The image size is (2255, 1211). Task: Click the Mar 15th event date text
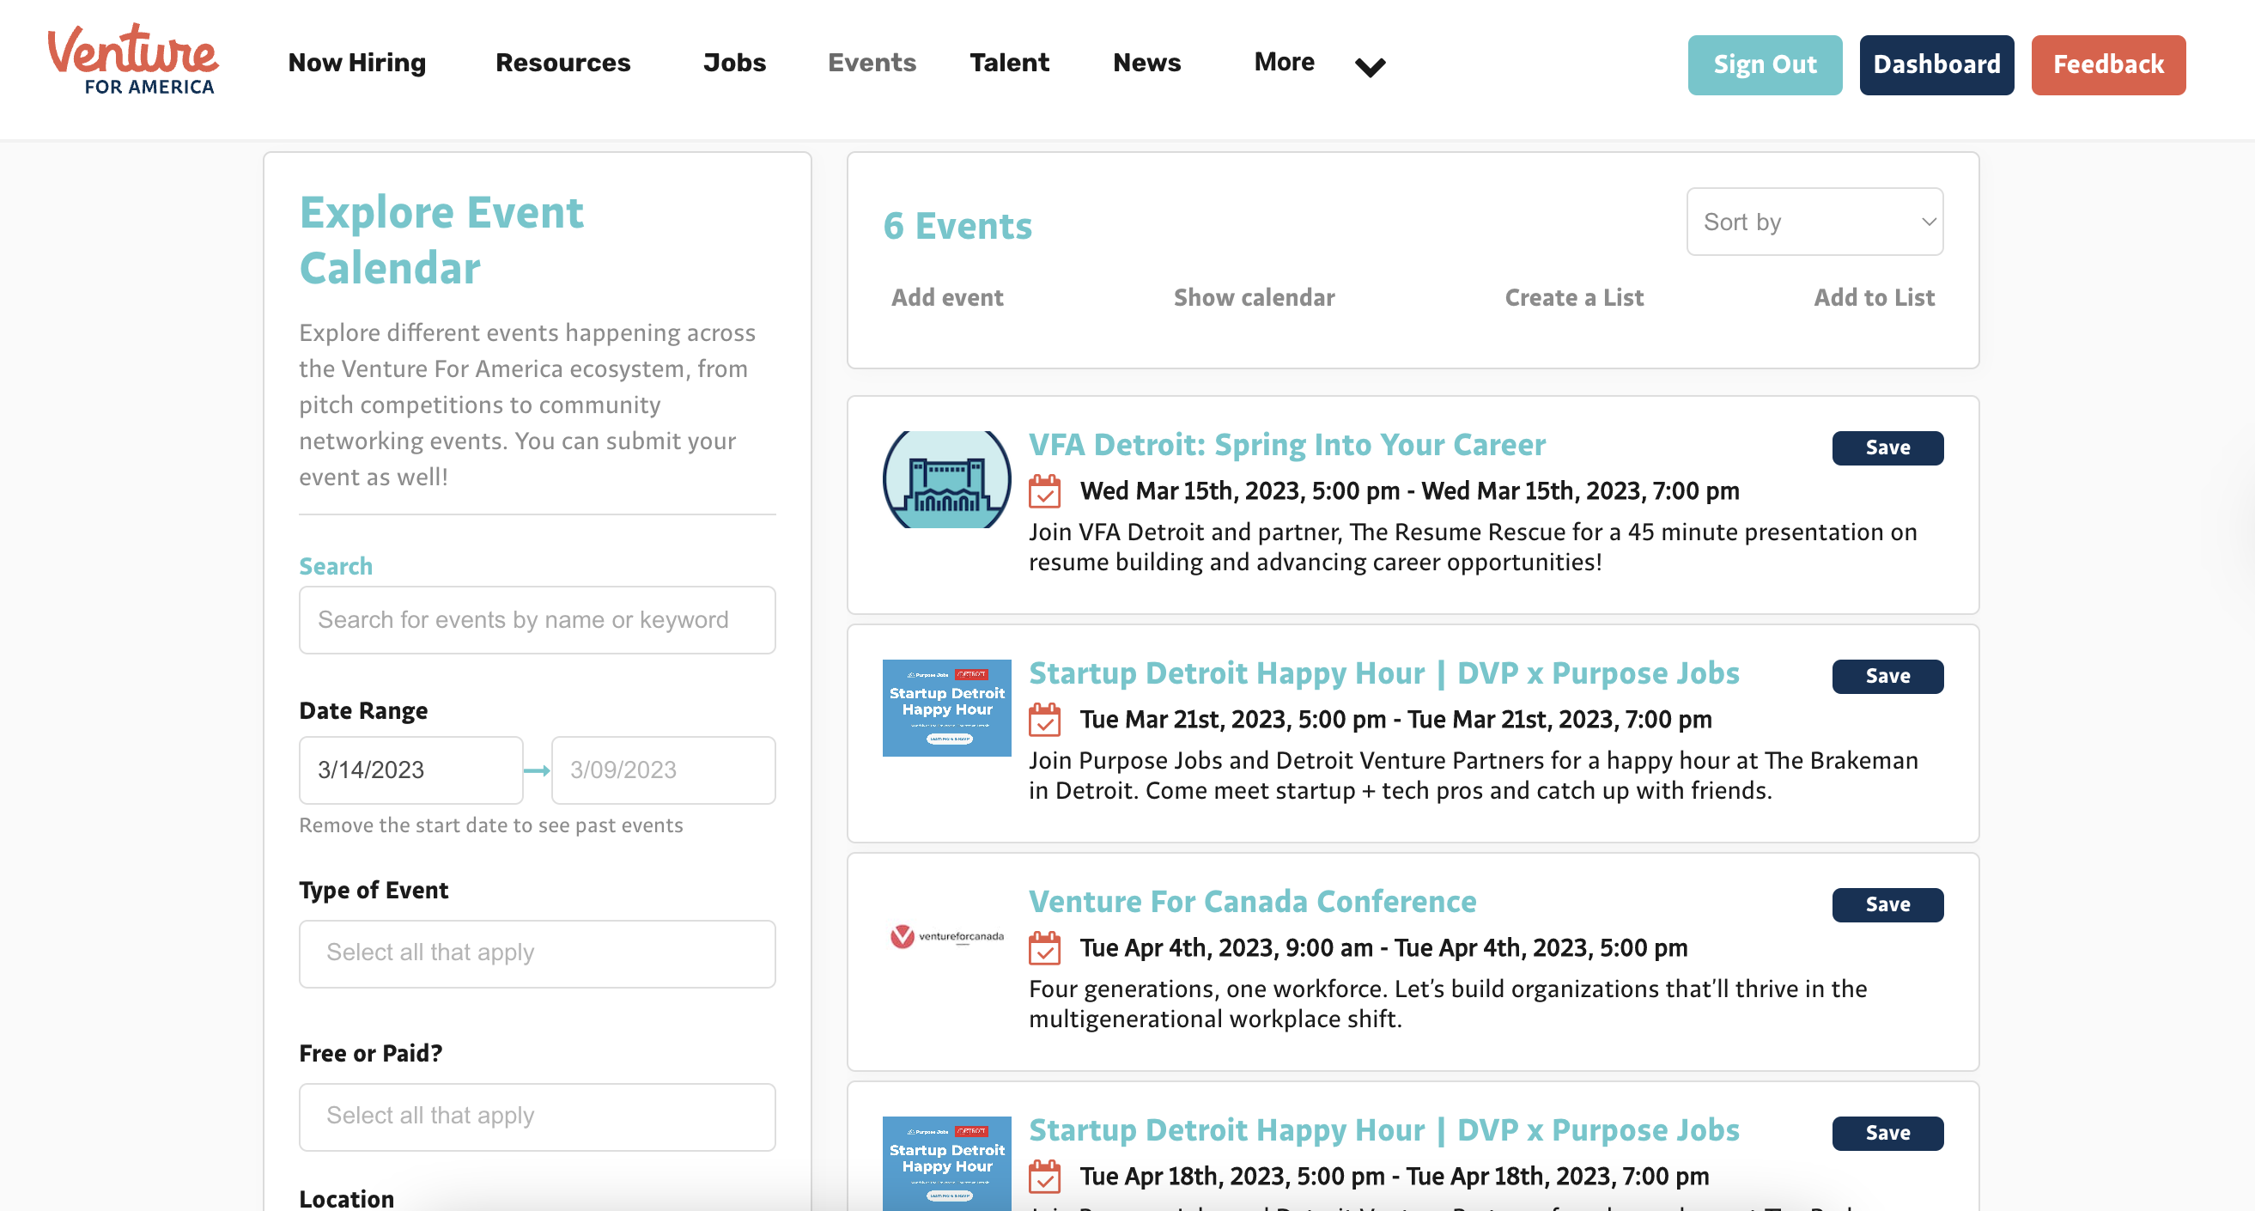point(1409,491)
